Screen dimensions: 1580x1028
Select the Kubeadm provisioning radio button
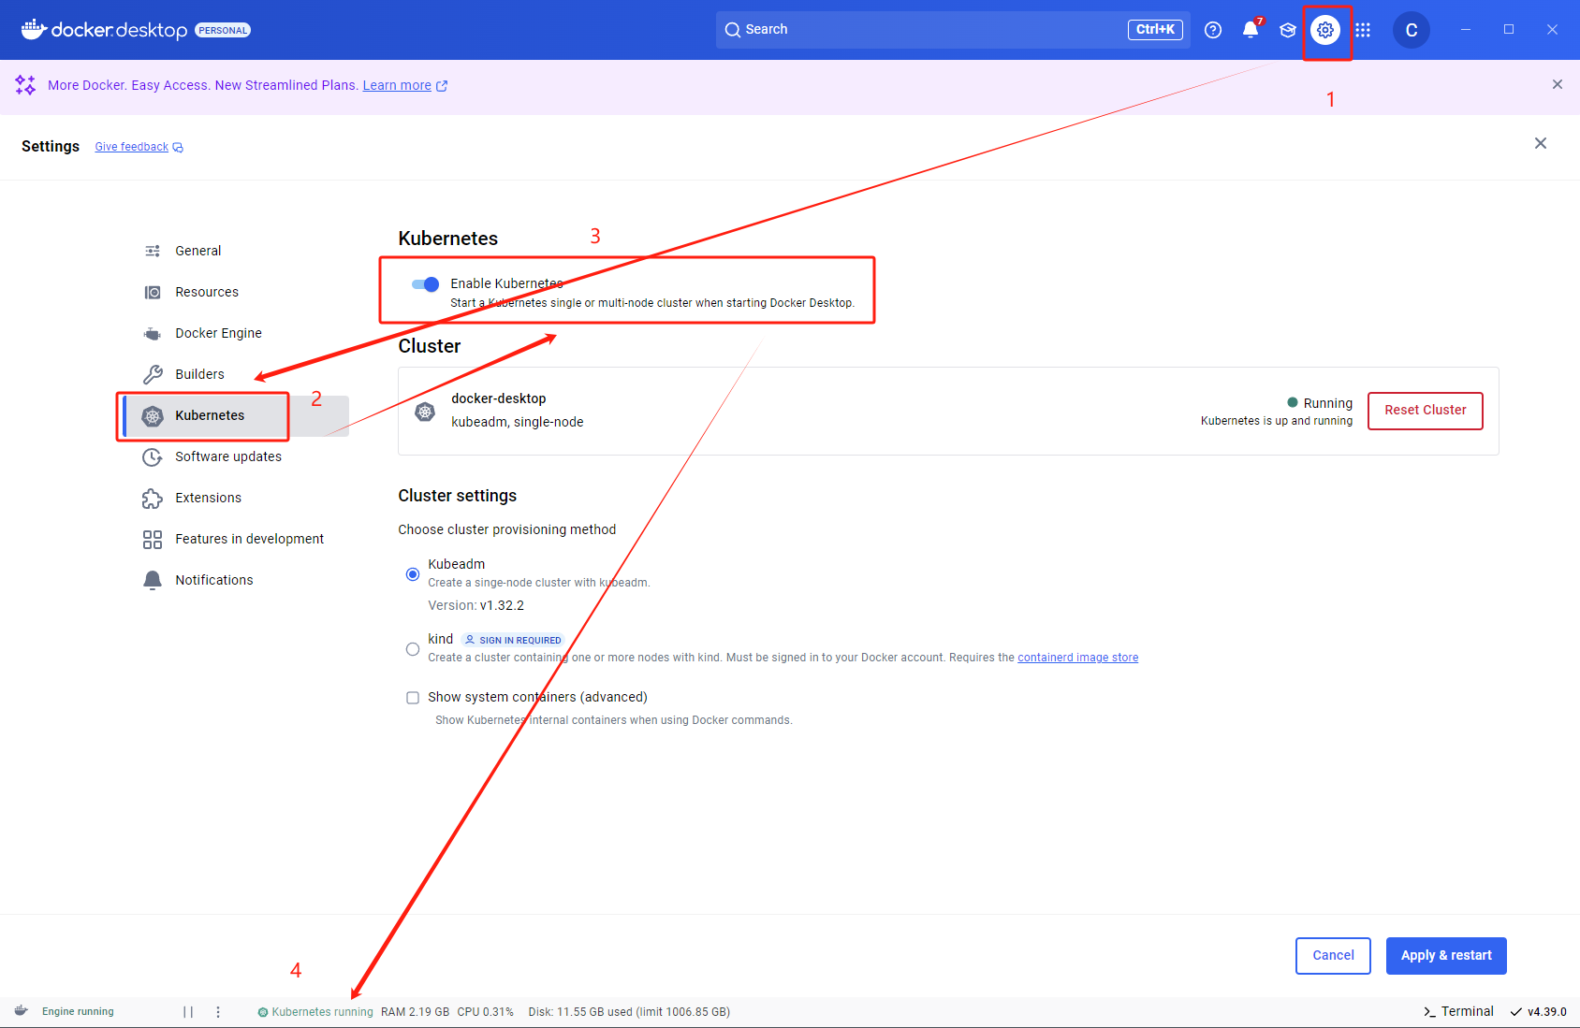pyautogui.click(x=413, y=574)
